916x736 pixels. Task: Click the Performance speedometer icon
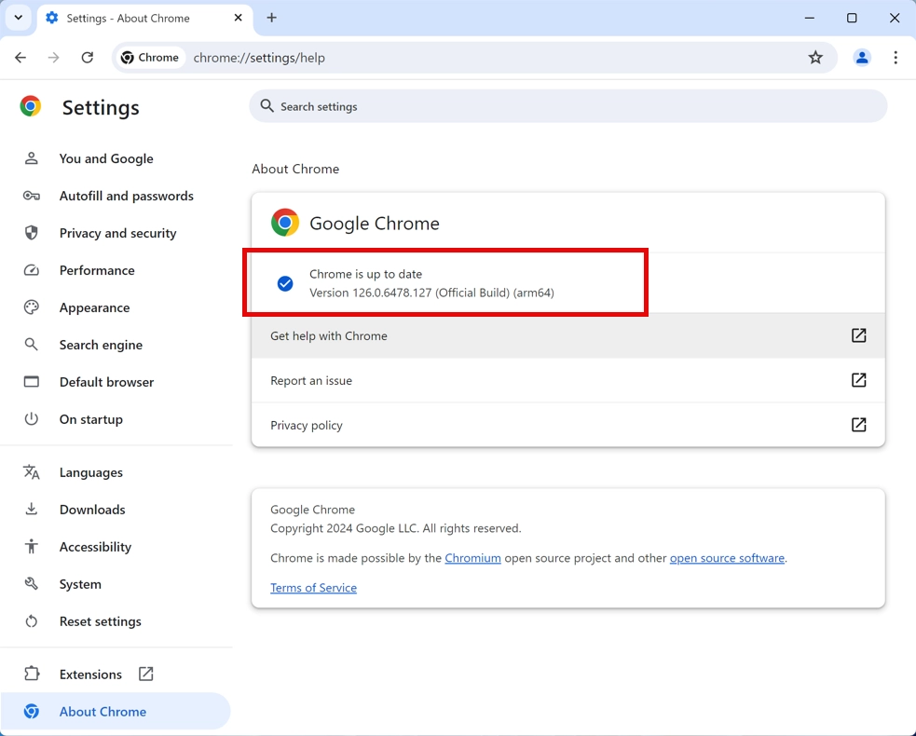coord(31,270)
